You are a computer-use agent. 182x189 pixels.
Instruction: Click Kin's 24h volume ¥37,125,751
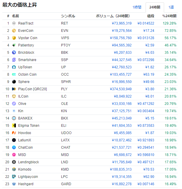click(x=122, y=111)
